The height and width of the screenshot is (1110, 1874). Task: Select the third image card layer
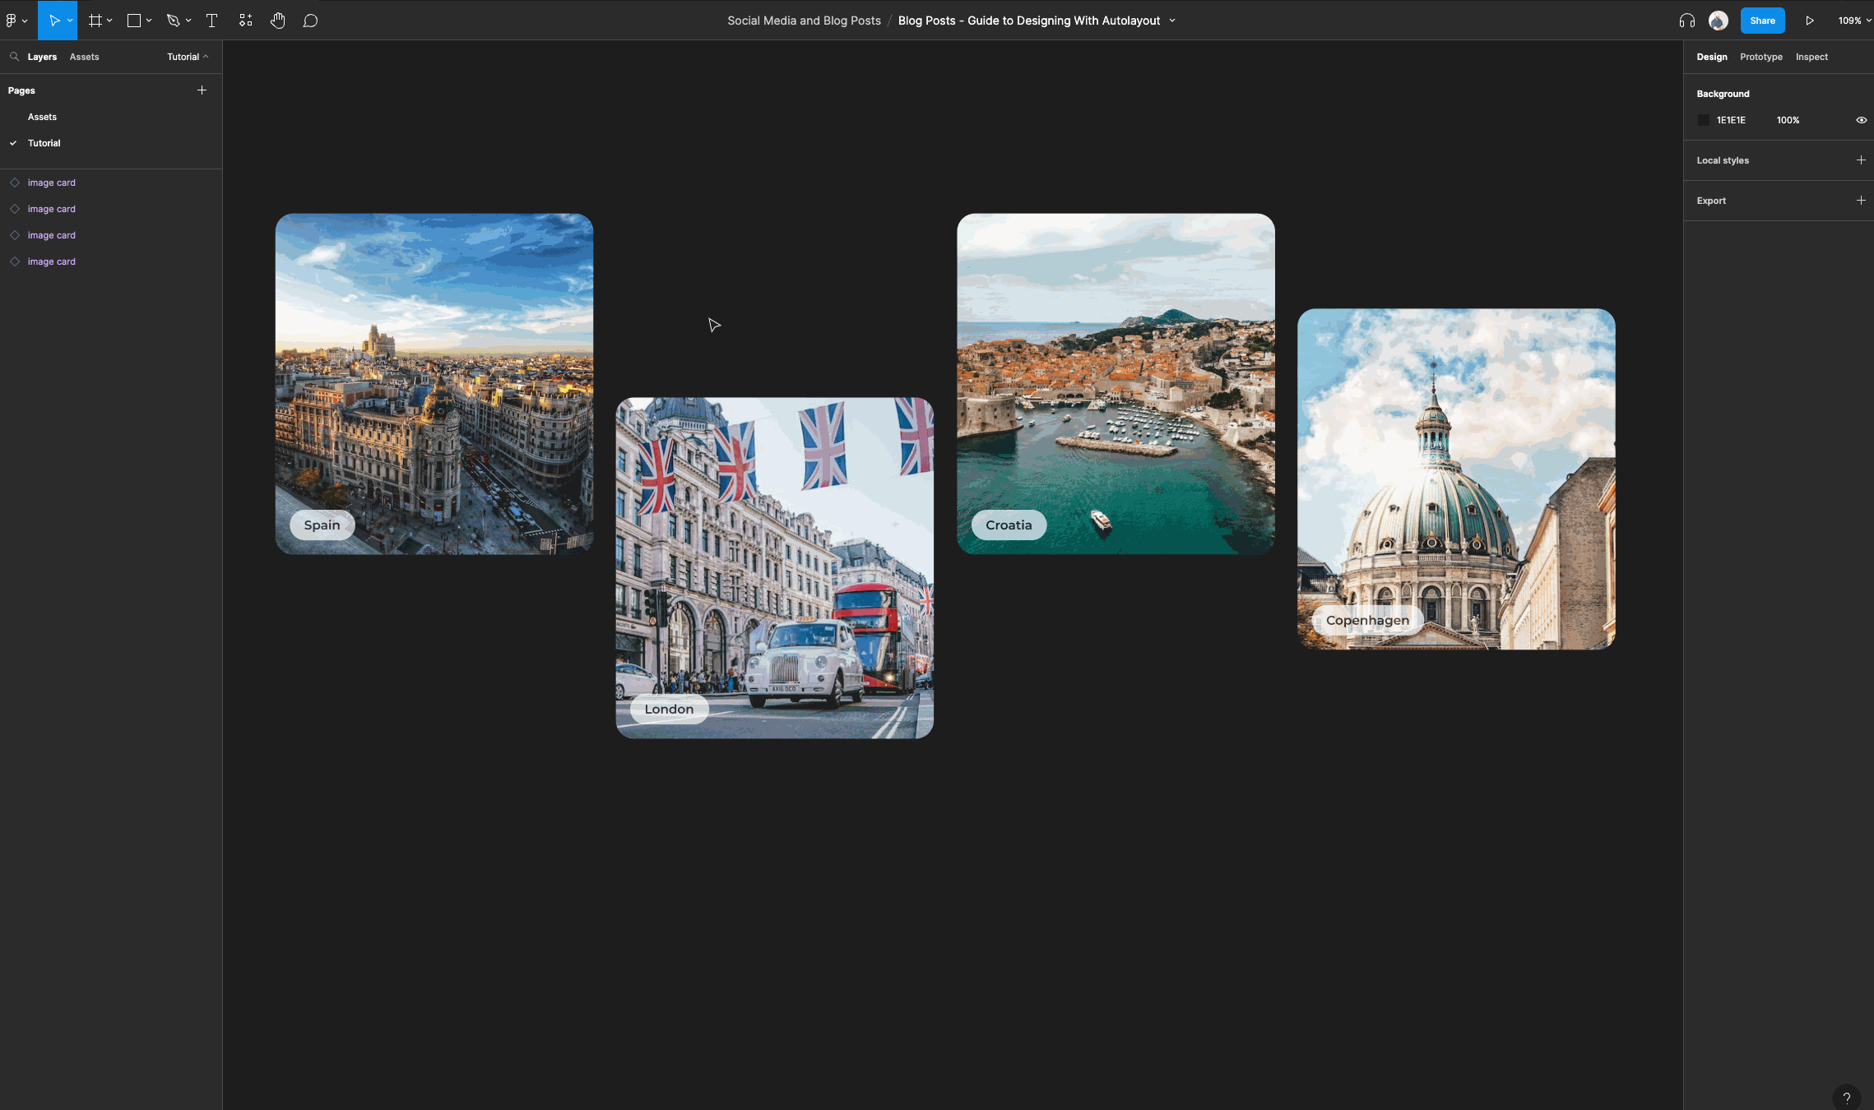click(111, 235)
